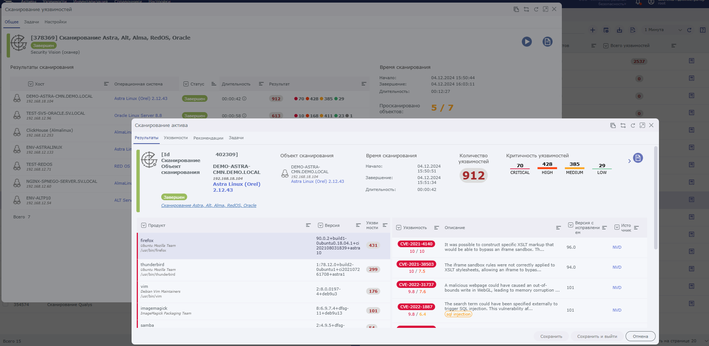Click the filter icon of the Длительность column
Image resolution: width=709 pixels, height=346 pixels.
point(261,84)
